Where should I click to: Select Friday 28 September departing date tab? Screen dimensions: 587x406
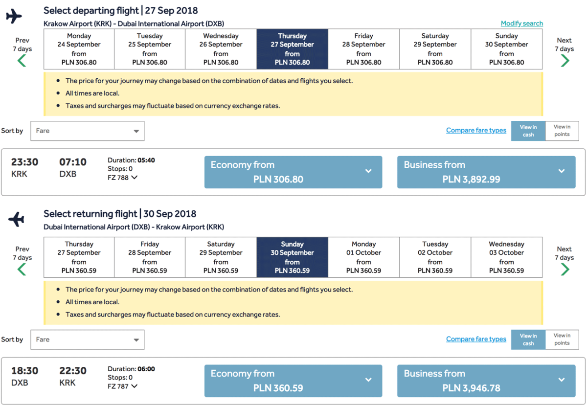(x=363, y=49)
